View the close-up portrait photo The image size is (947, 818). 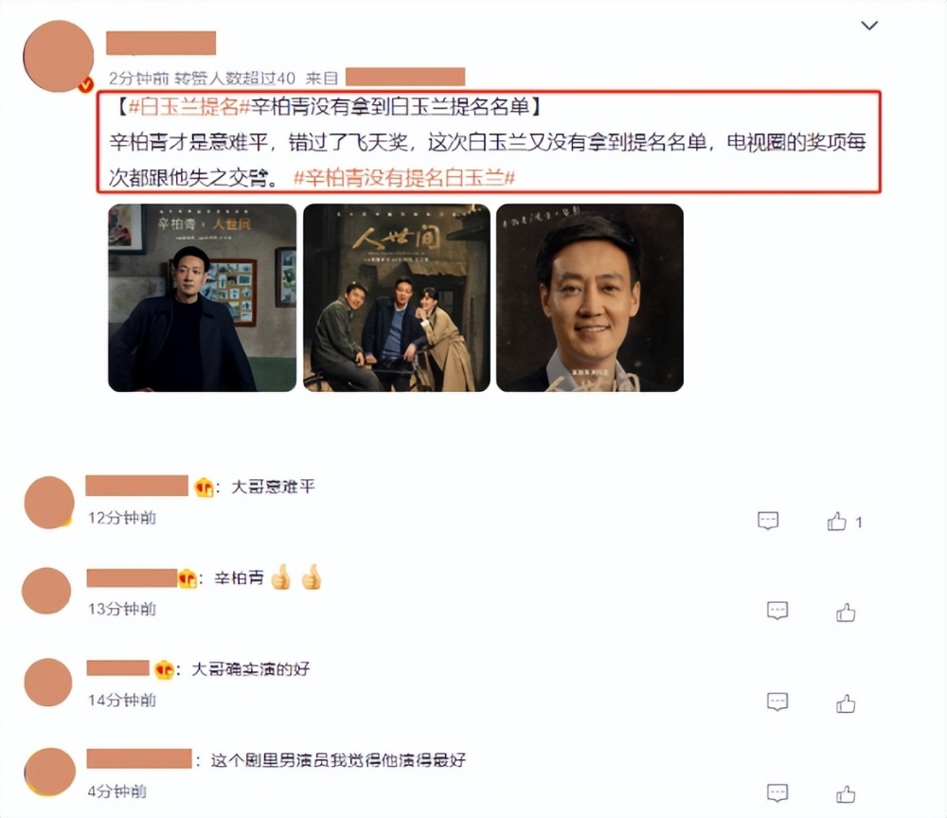click(x=589, y=297)
